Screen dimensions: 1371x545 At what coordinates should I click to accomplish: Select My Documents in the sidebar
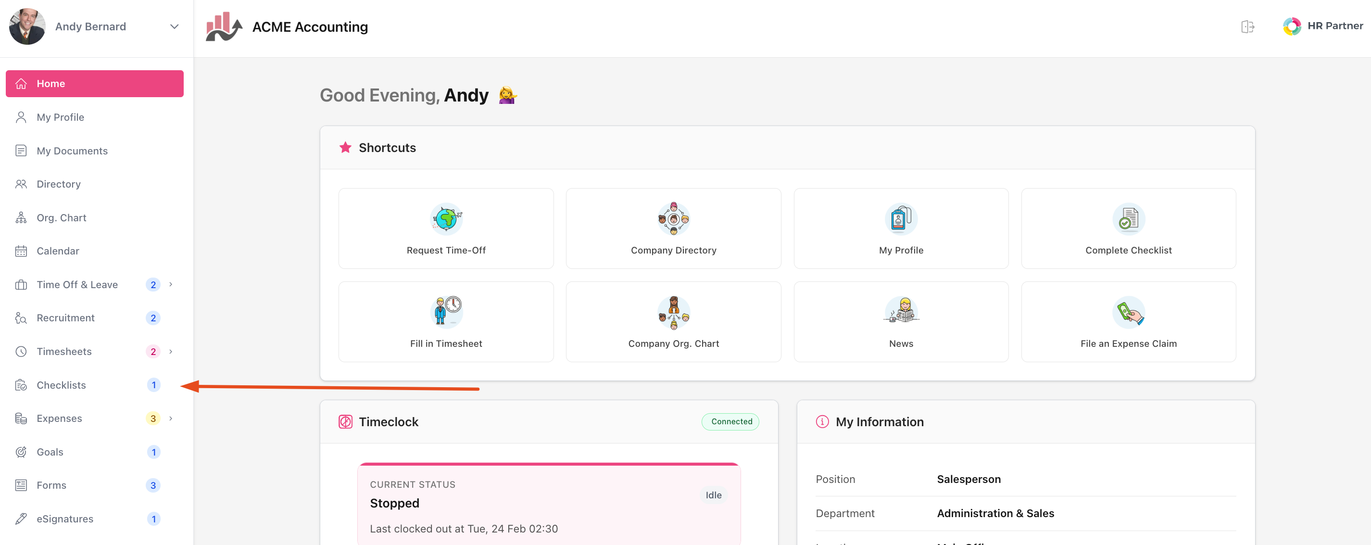coord(72,151)
